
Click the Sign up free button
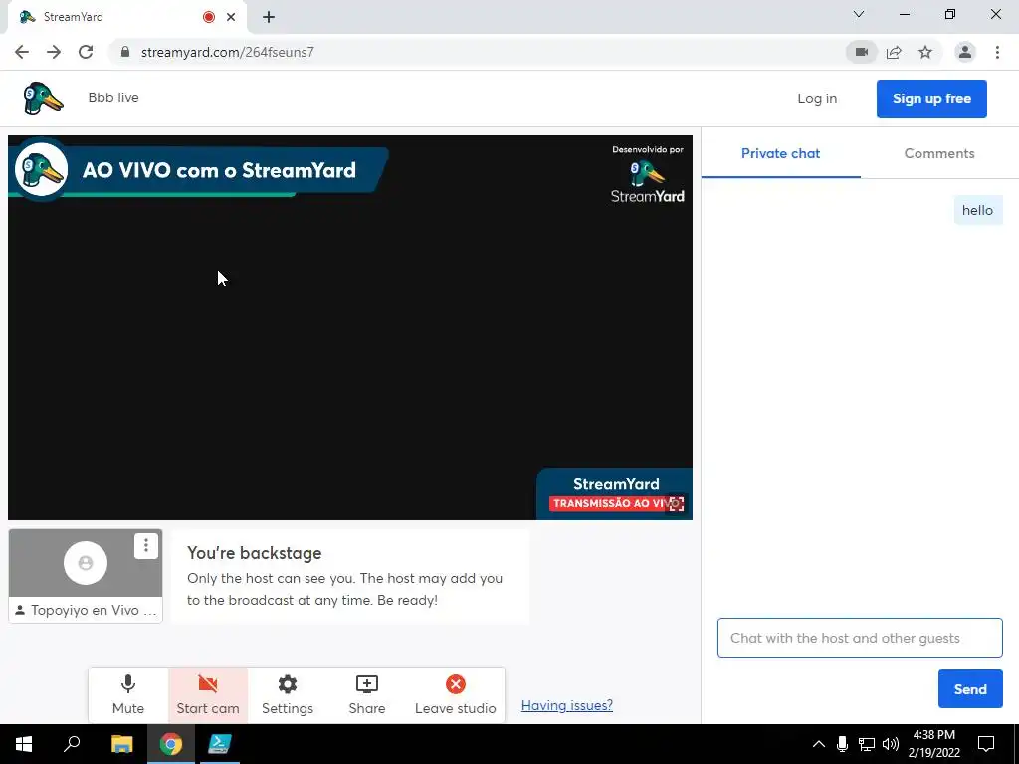coord(931,98)
